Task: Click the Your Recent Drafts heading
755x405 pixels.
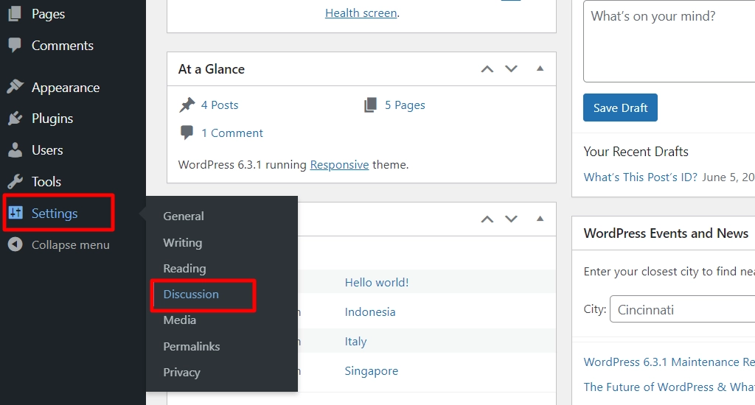Action: pos(636,152)
